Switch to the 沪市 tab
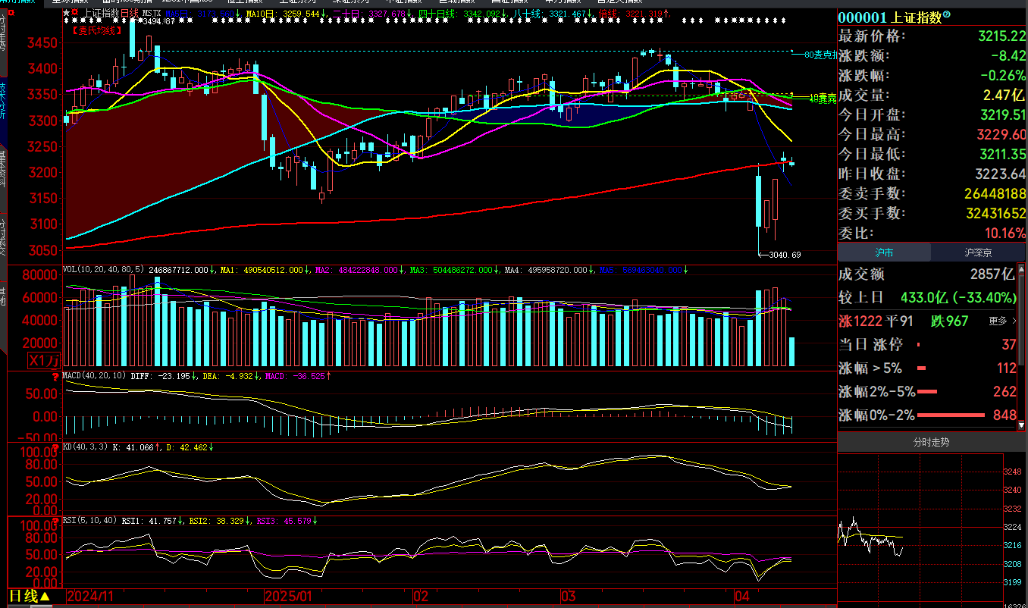The width and height of the screenshot is (1028, 608). [884, 252]
